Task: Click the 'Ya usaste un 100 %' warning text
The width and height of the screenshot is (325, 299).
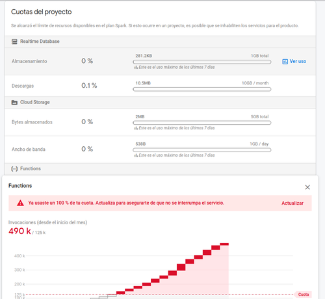Action: 126,203
